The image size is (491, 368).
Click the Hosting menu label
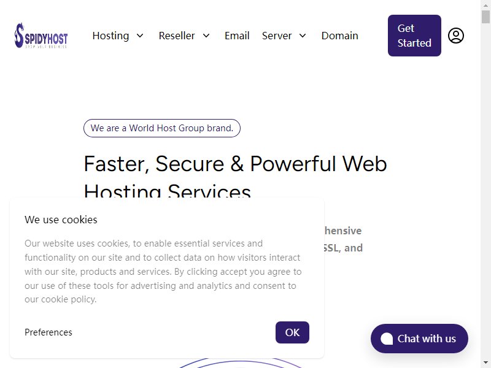point(110,36)
